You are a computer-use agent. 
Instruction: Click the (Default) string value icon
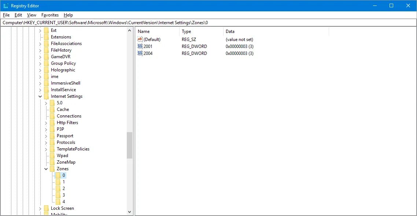coord(140,39)
